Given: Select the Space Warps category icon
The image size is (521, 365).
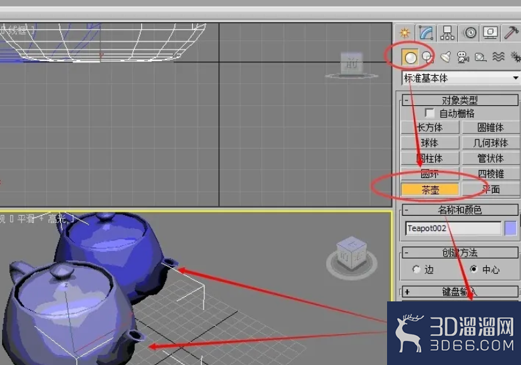Looking at the screenshot, I should (x=498, y=57).
